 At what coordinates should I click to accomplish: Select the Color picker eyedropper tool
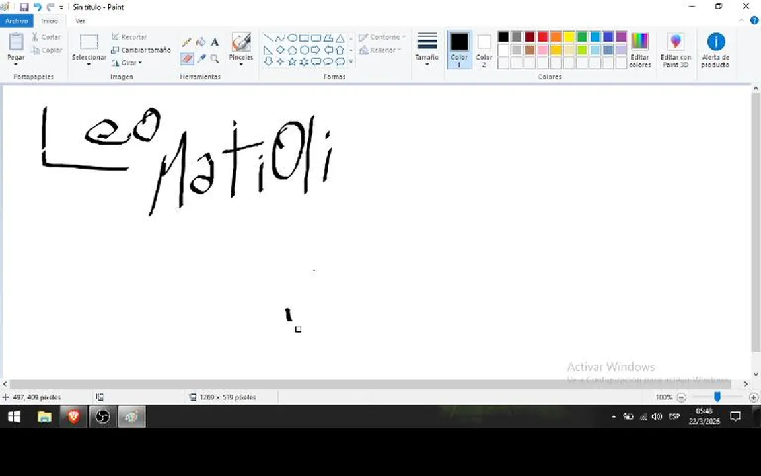coord(201,59)
